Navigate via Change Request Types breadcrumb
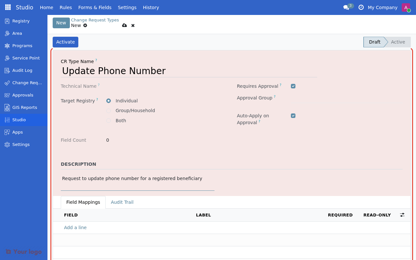Image resolution: width=416 pixels, height=260 pixels. [95, 20]
